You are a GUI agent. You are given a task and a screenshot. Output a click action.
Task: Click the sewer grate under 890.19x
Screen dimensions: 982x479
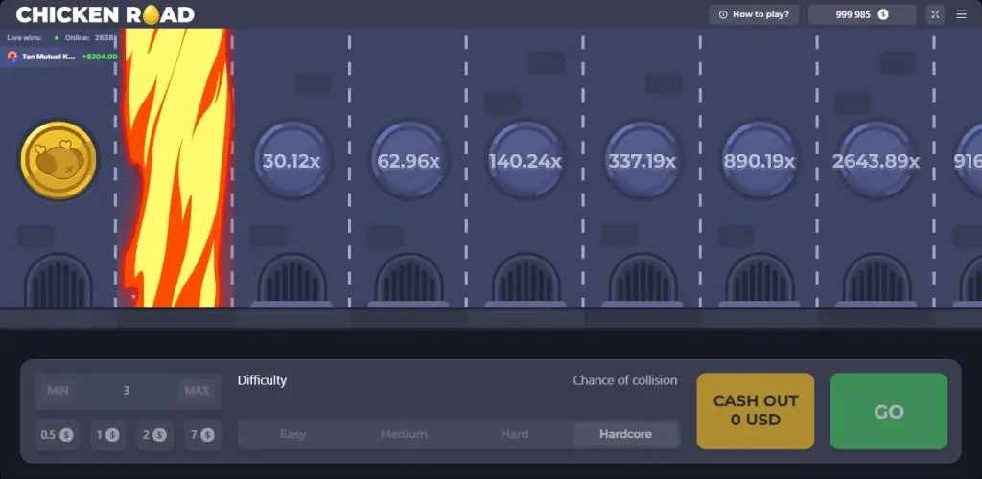coord(760,280)
